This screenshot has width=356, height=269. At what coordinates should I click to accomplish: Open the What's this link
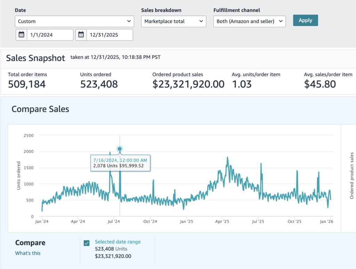click(x=28, y=253)
